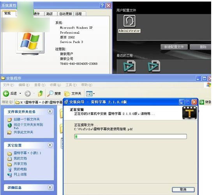Switch to 自动更新 tab in System Properties

pyautogui.click(x=65, y=14)
